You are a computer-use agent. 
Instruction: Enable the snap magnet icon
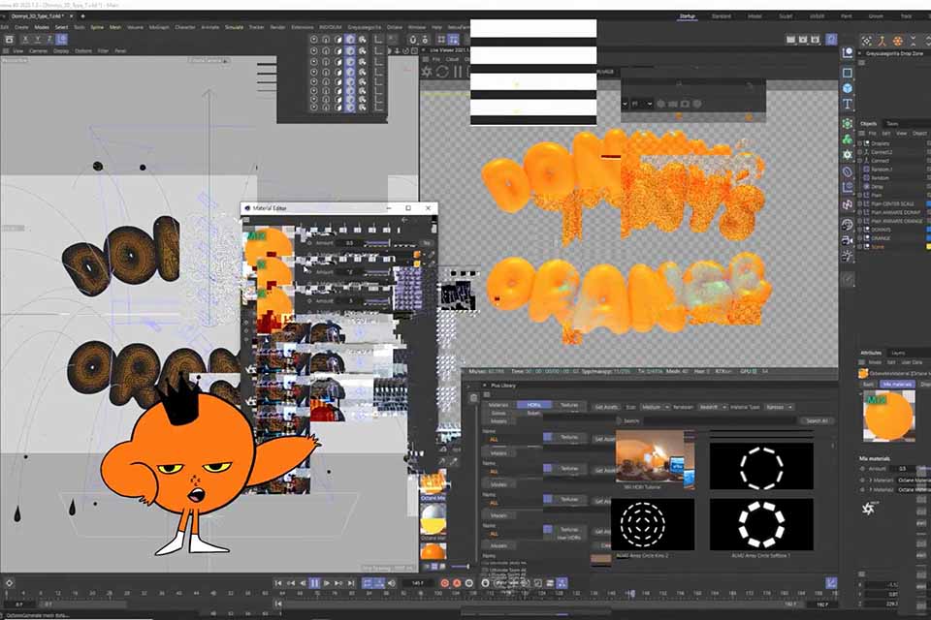click(x=413, y=40)
